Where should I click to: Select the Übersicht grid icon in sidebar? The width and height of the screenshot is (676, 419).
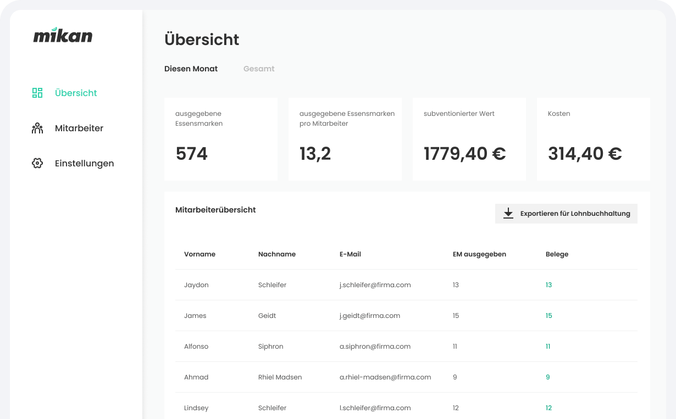tap(37, 93)
